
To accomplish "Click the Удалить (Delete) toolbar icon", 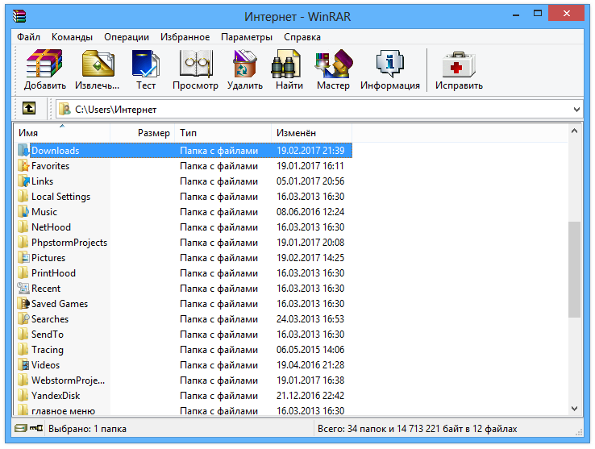I will click(x=245, y=70).
